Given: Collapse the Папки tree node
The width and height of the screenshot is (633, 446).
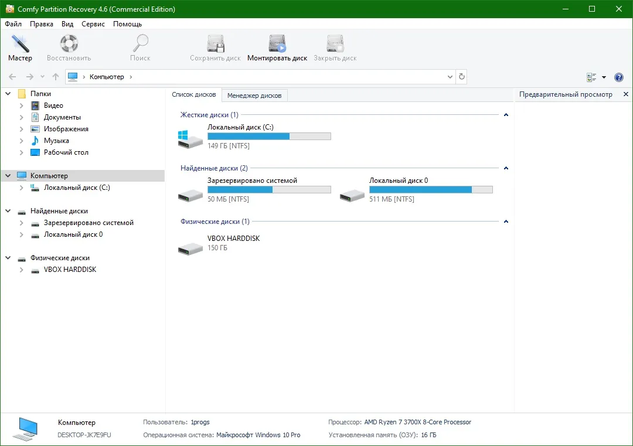Looking at the screenshot, I should point(8,94).
